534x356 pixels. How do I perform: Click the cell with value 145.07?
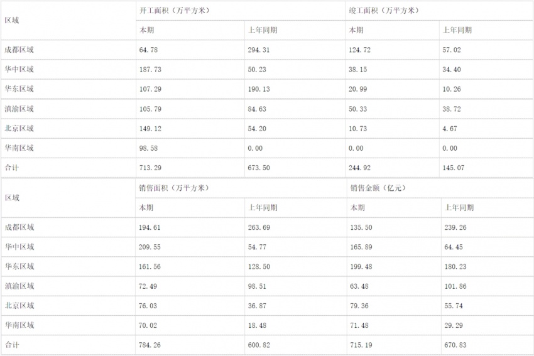(455, 168)
